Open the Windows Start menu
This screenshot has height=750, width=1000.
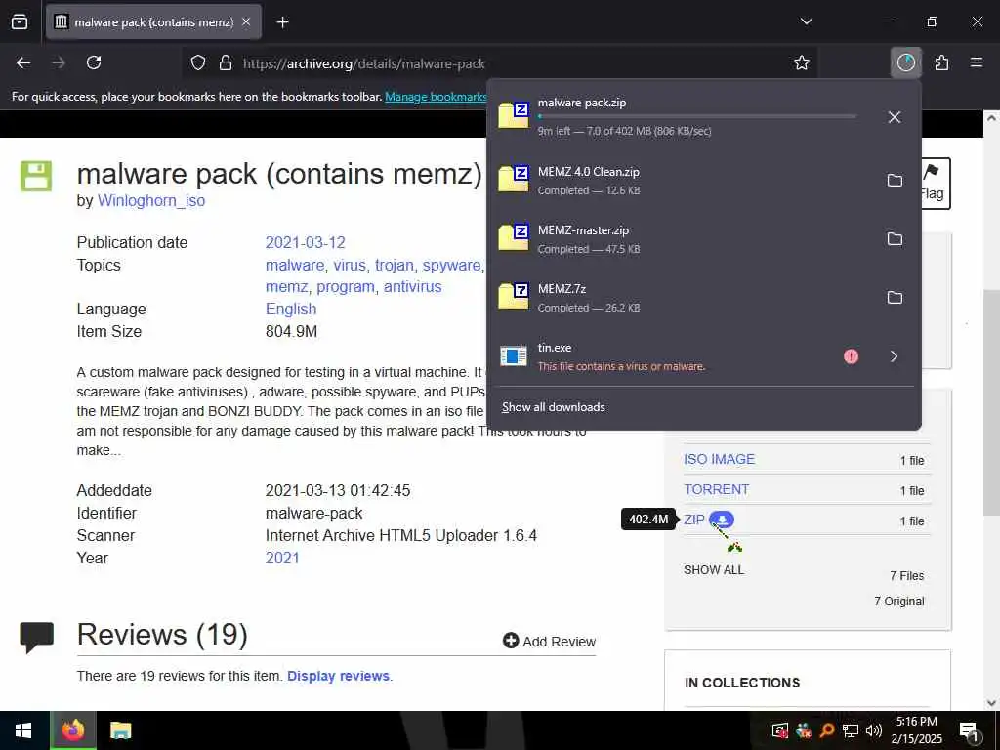[x=23, y=730]
